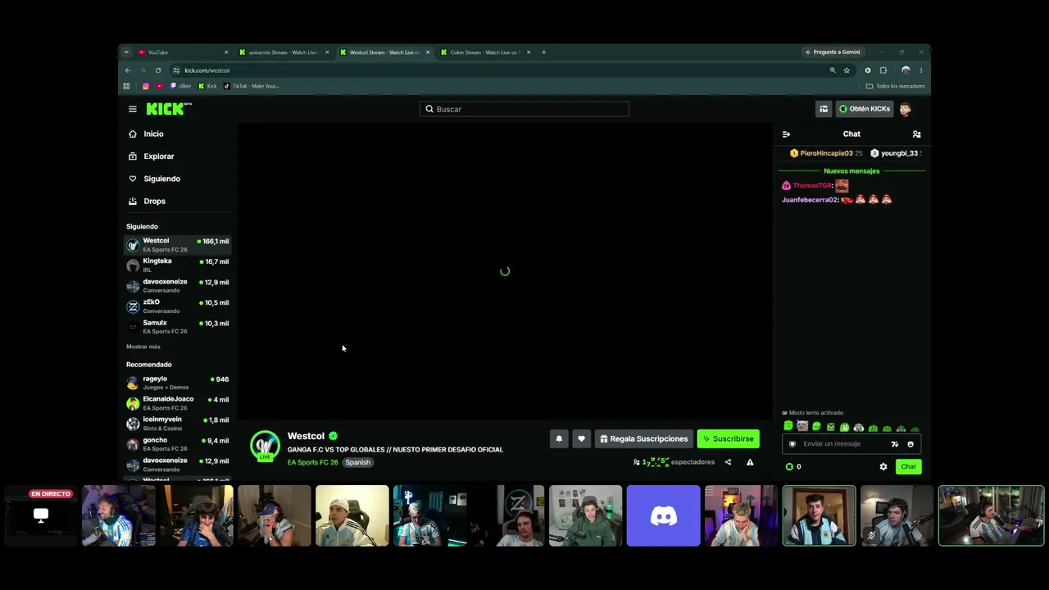Reload the page

tap(158, 70)
